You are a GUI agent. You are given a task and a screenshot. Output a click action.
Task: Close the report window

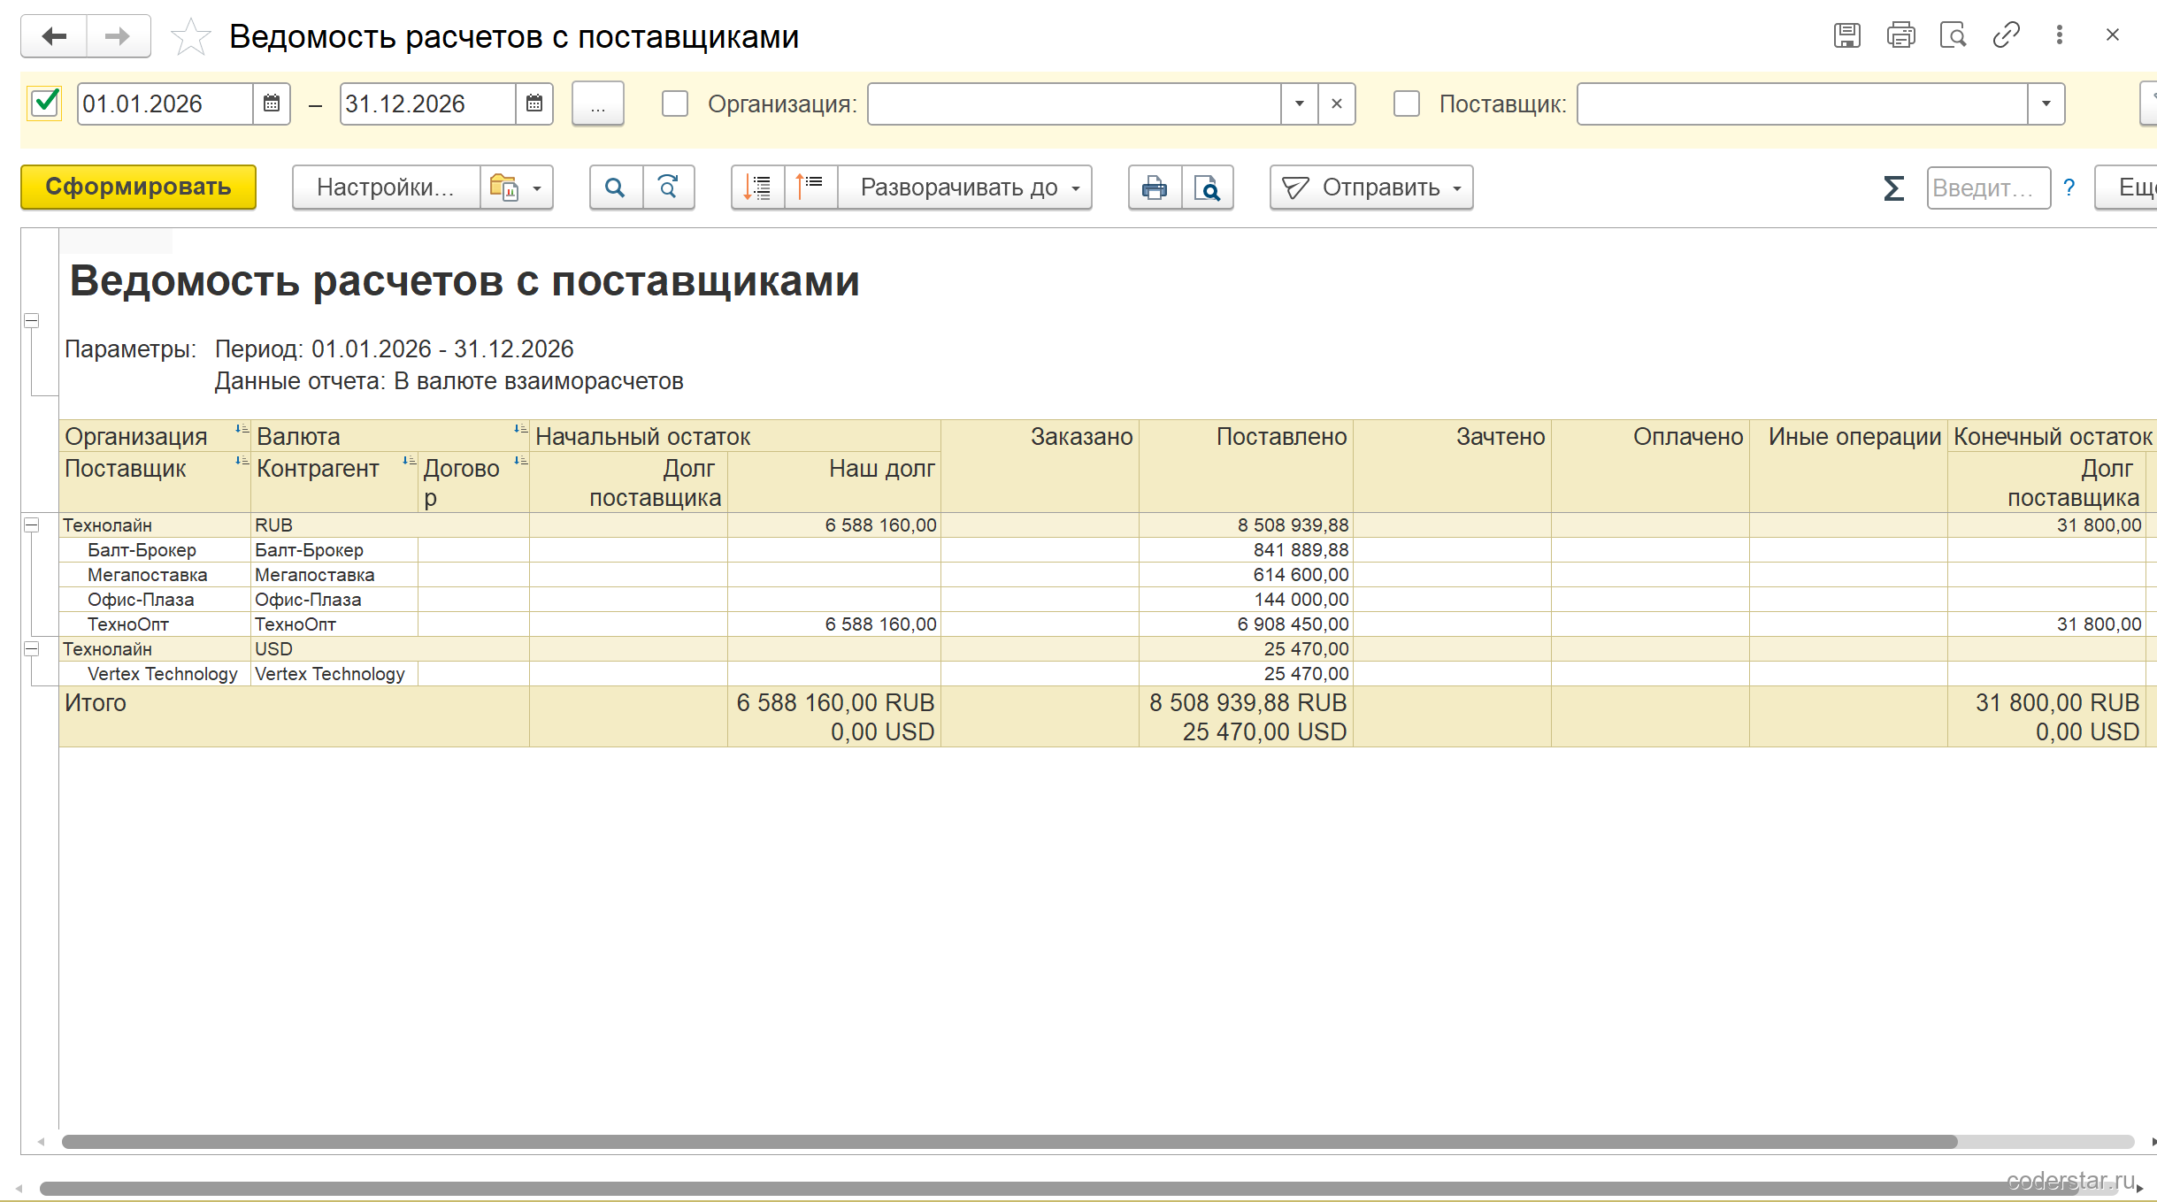pos(2113,35)
